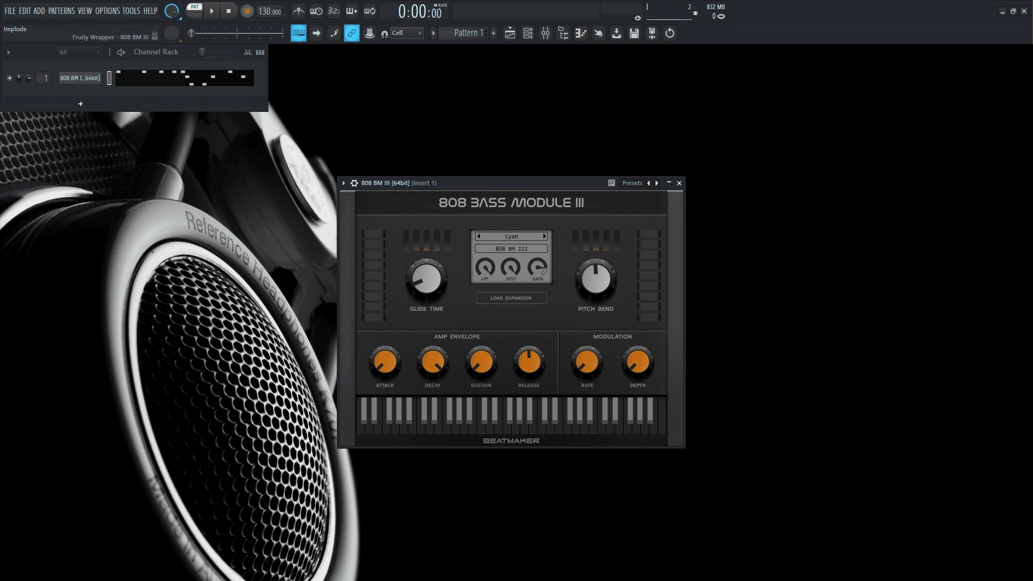This screenshot has height=581, width=1033.
Task: Toggle typing keyboard to piano icon
Action: 299,33
